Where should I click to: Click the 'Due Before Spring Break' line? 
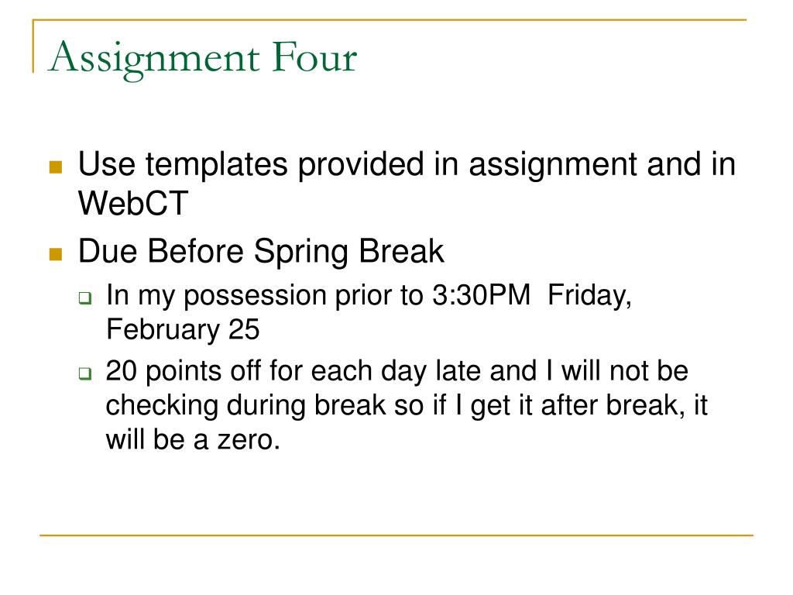point(261,252)
